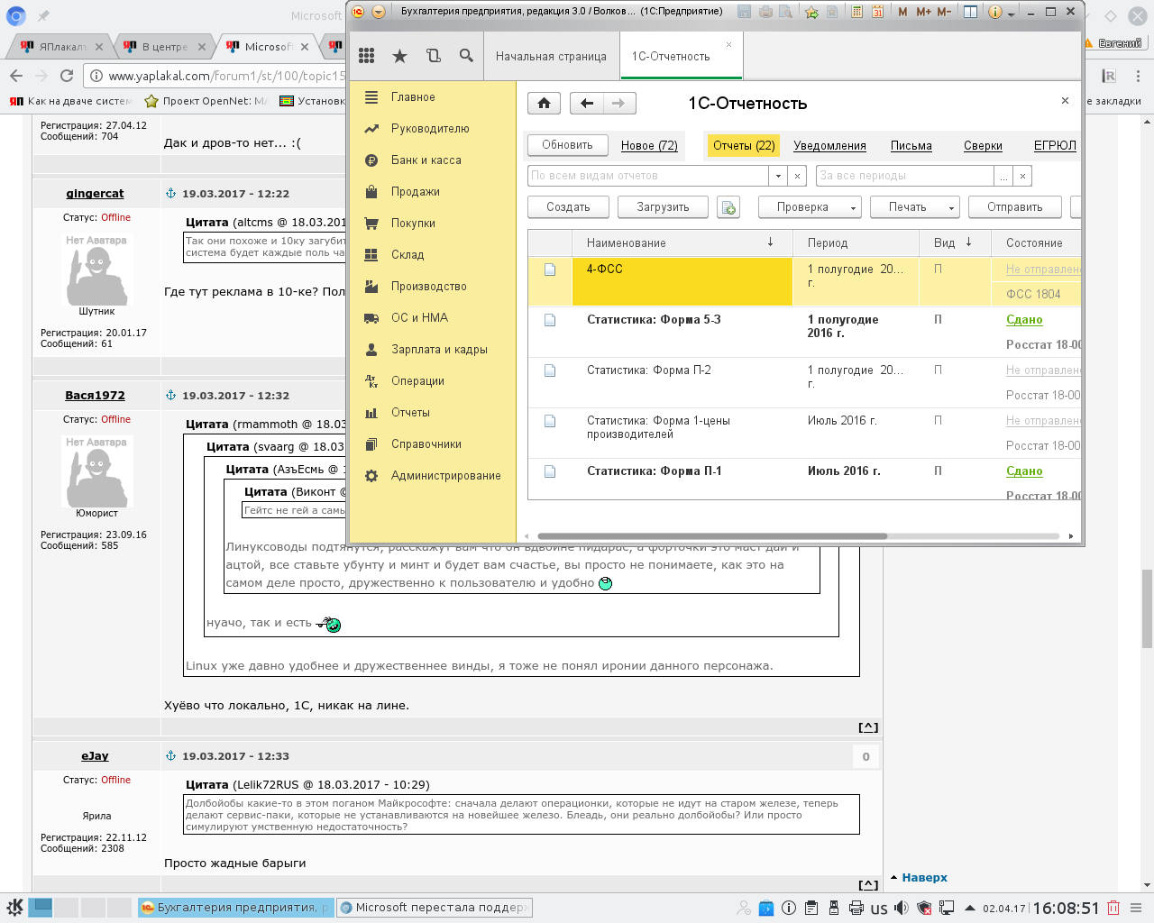Open Favorites star in 1C tool panel

pos(399,56)
